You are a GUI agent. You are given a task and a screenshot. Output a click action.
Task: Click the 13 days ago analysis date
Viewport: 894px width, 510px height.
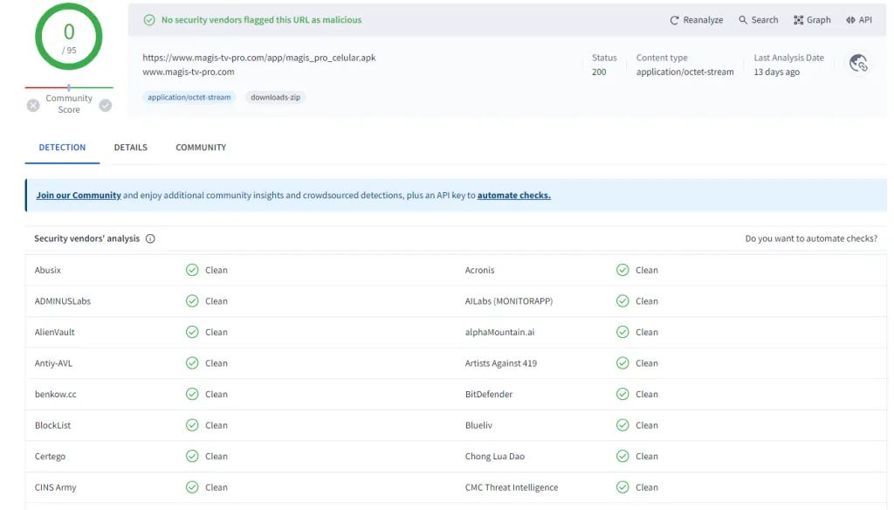click(x=776, y=72)
